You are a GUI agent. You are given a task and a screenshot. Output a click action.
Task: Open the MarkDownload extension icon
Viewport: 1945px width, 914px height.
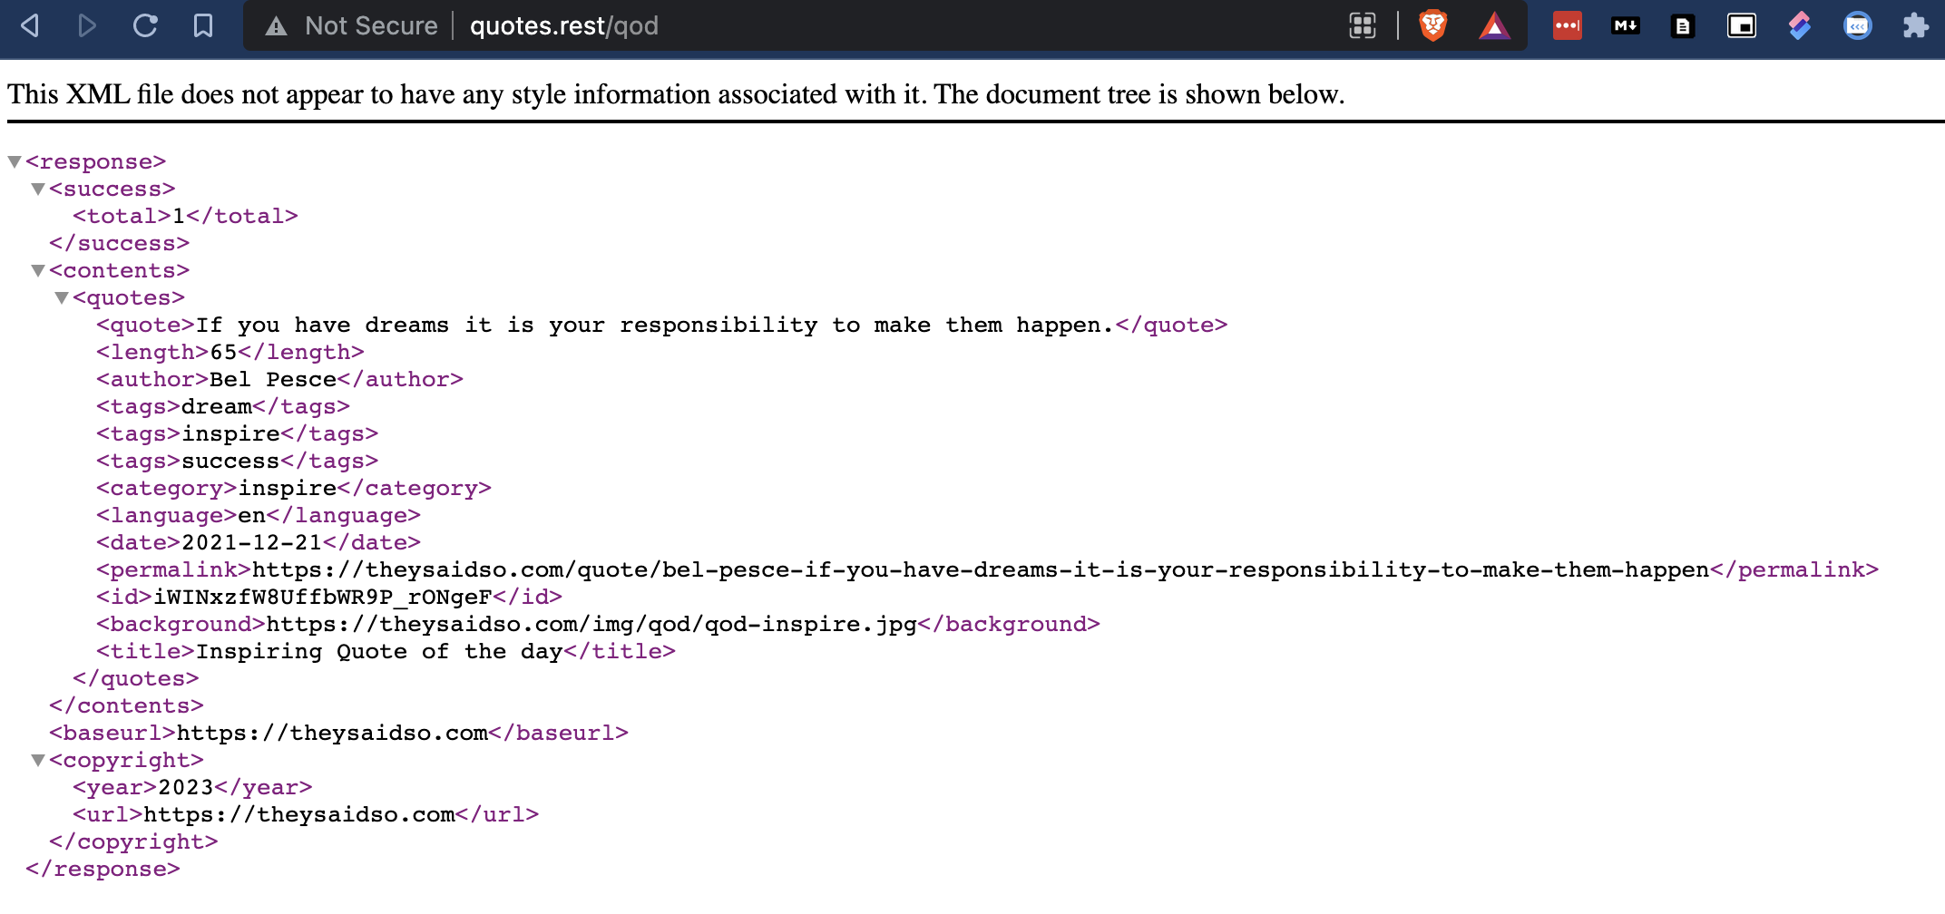tap(1625, 25)
